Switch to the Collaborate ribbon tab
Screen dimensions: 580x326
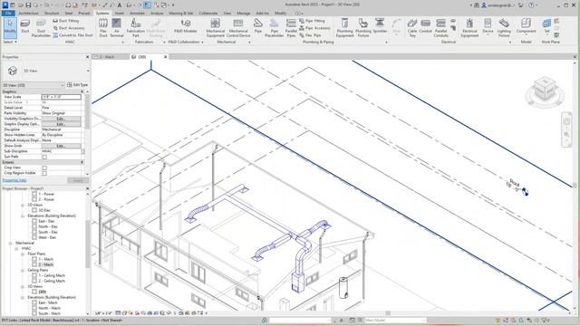pyautogui.click(x=208, y=13)
